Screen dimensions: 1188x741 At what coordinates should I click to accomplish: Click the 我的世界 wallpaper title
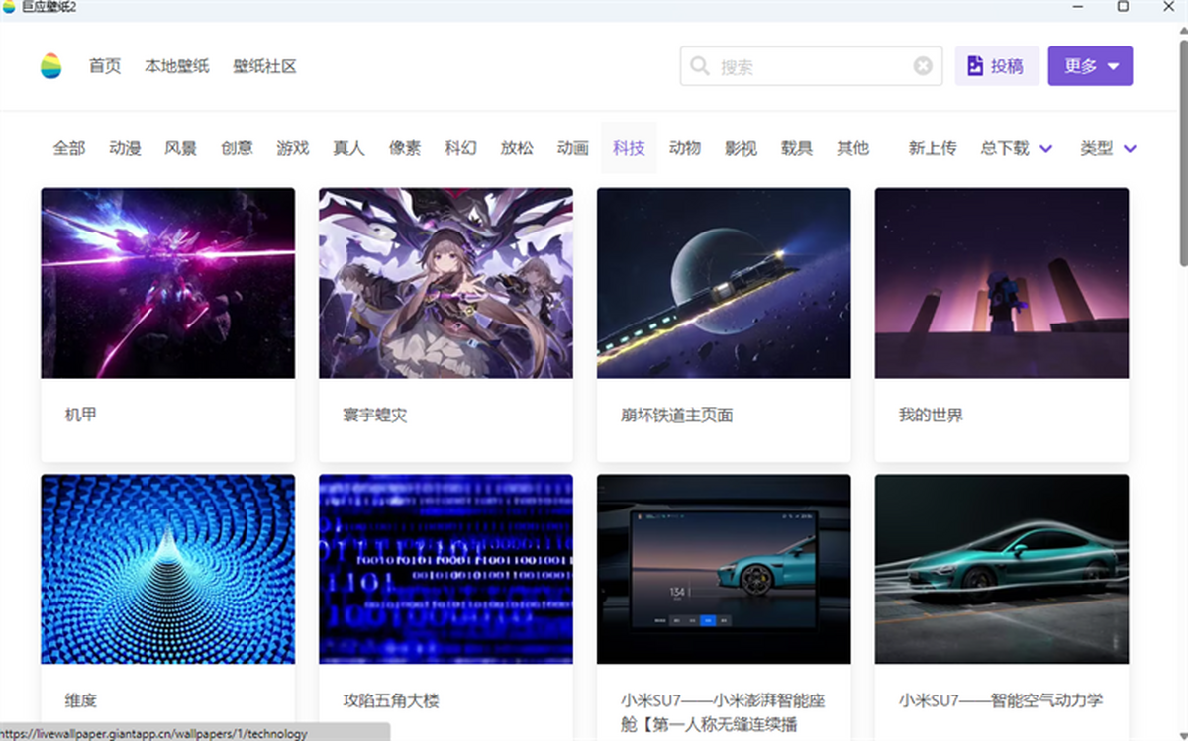931,415
